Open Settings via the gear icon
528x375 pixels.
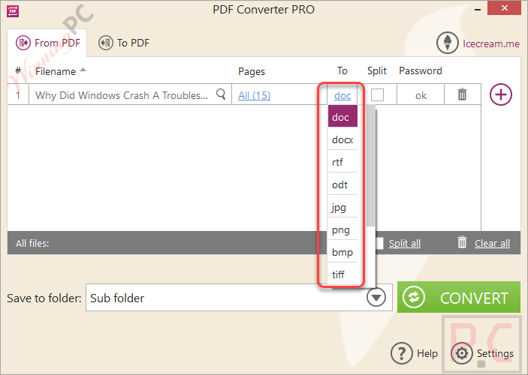462,353
